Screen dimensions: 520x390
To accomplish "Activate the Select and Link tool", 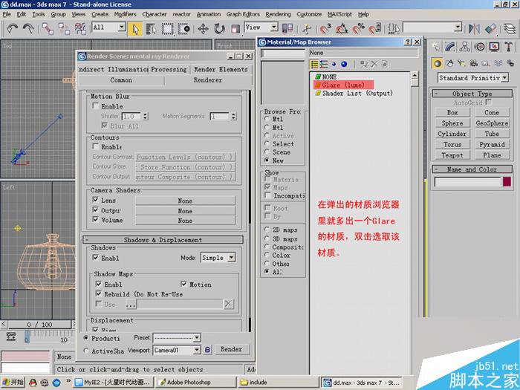I will coord(48,29).
